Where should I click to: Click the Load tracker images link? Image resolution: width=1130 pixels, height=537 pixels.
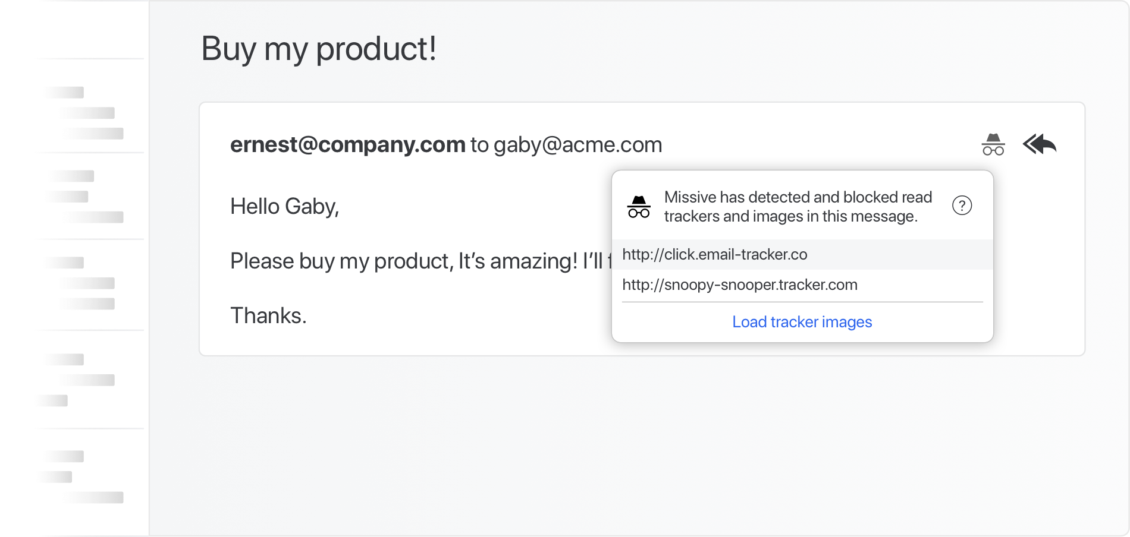pyautogui.click(x=802, y=322)
